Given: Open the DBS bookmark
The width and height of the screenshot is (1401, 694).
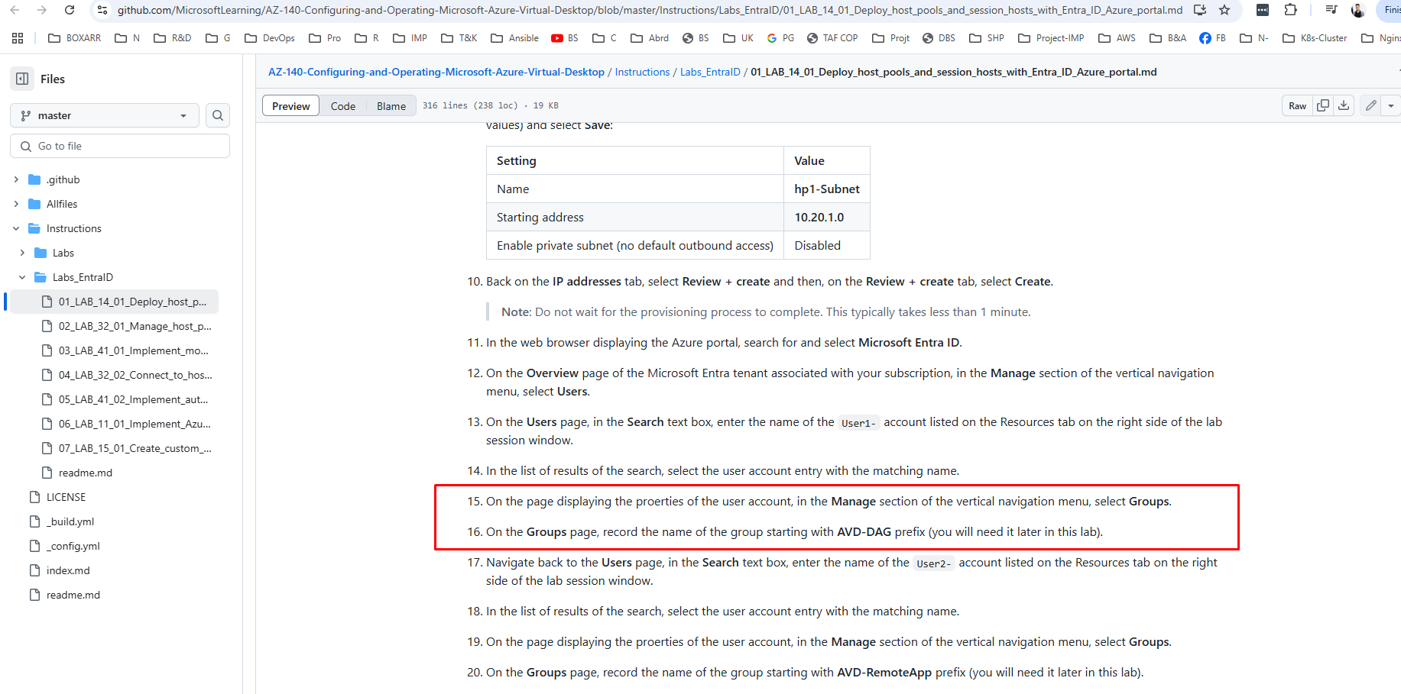Looking at the screenshot, I should pos(939,38).
